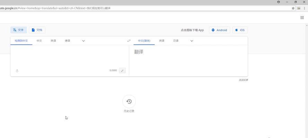Choose 英语 as source language

53,41
